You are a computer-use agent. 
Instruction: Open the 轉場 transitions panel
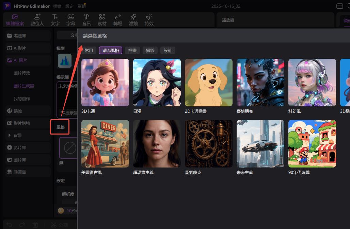point(117,20)
